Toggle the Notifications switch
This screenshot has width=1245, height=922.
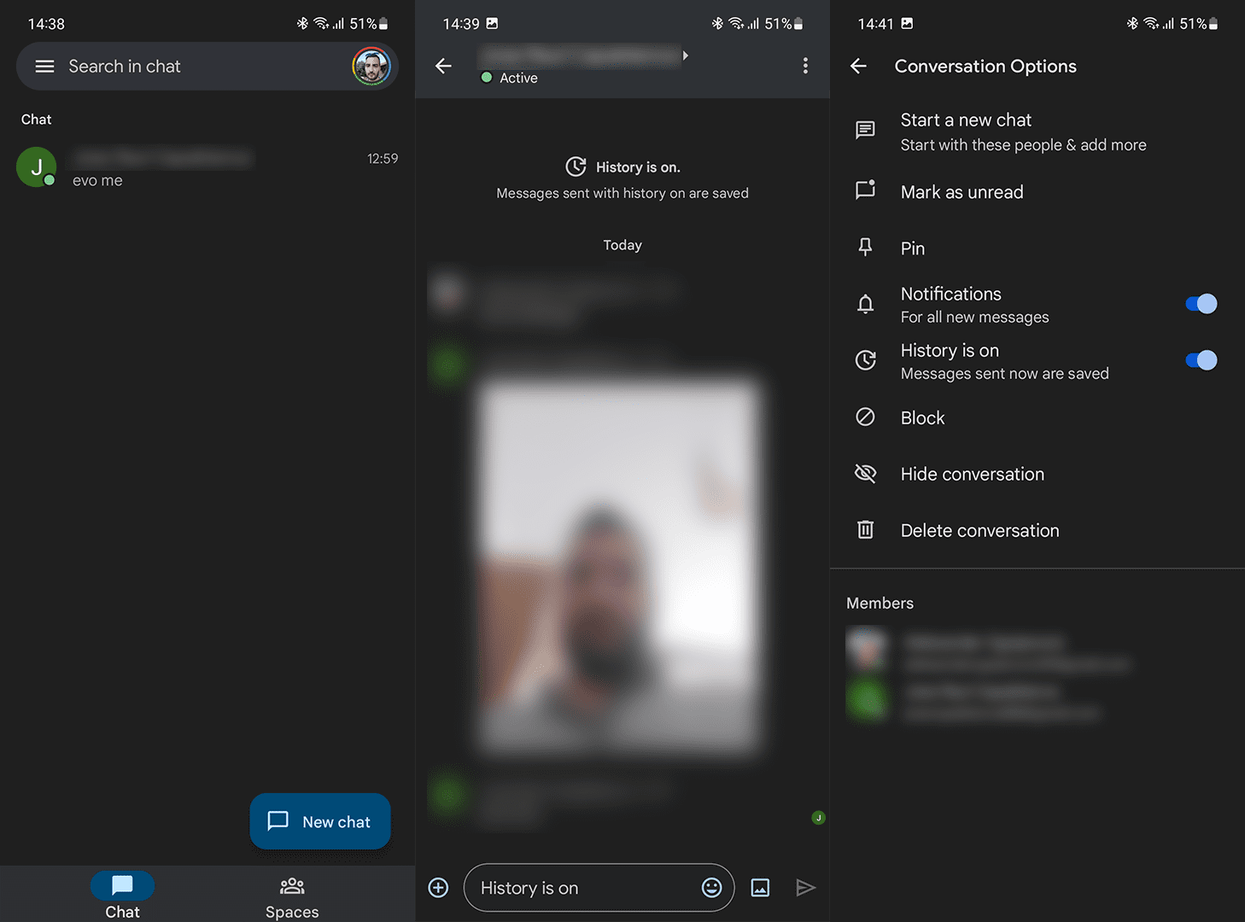point(1201,304)
